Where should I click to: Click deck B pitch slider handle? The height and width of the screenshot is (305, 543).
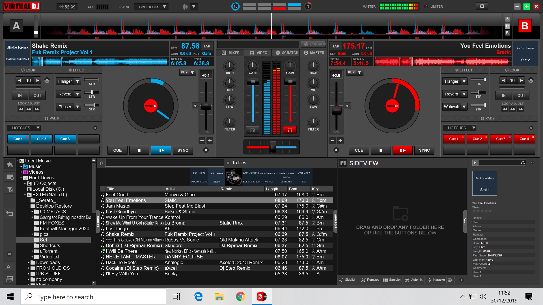[336, 111]
